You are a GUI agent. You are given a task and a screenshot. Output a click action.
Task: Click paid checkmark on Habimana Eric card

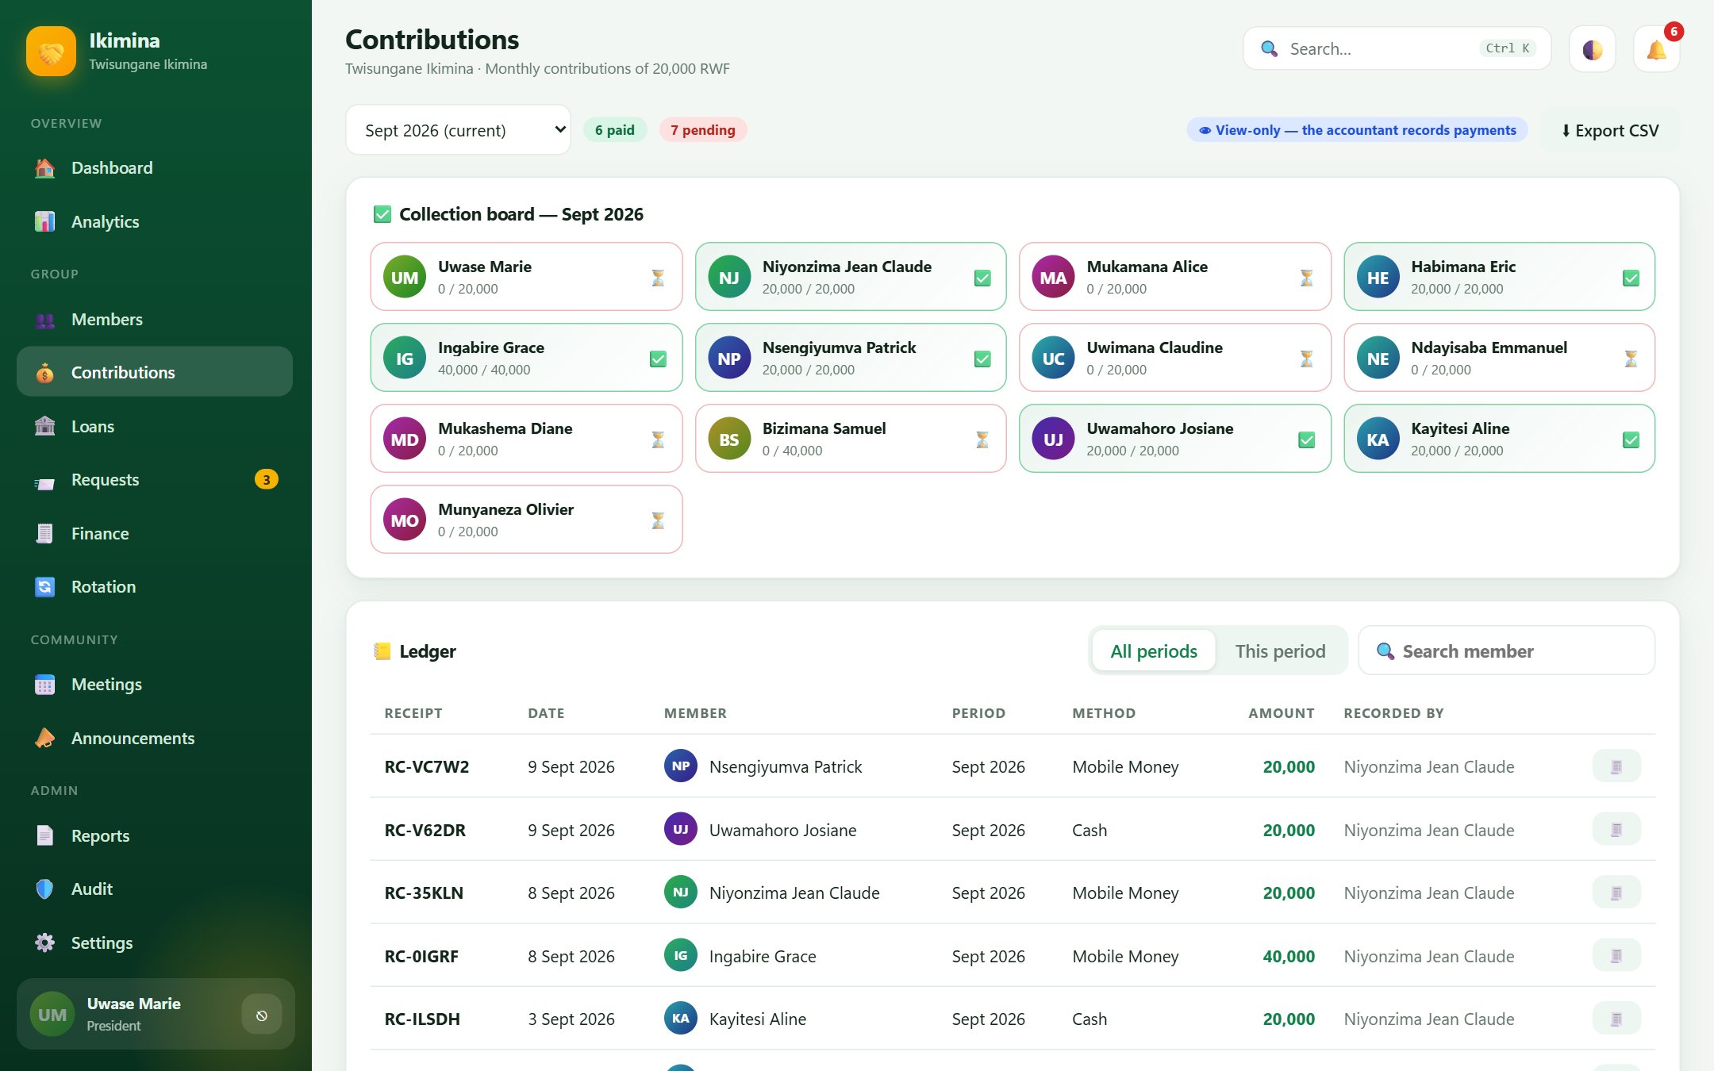coord(1631,278)
